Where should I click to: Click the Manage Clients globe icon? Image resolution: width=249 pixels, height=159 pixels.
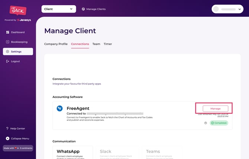[x=83, y=9]
